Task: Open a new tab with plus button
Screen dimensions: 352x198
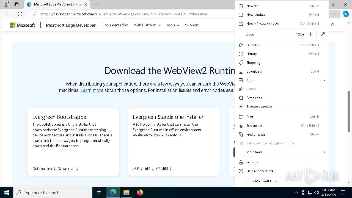Action: (x=96, y=4)
